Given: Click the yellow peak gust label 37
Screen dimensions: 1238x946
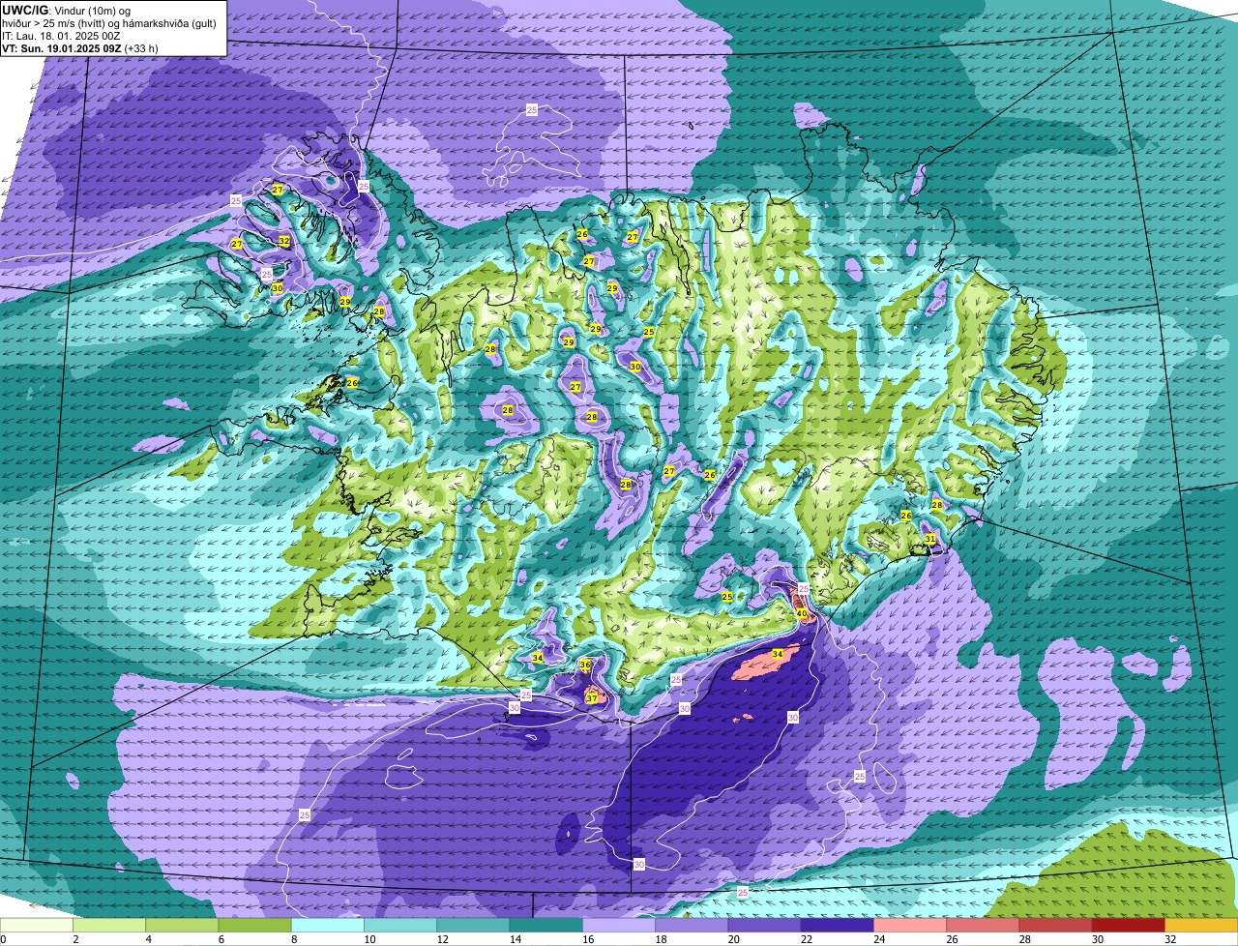Looking at the screenshot, I should (591, 698).
